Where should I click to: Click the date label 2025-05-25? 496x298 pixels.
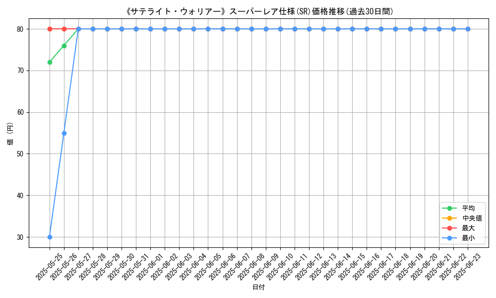(x=49, y=267)
